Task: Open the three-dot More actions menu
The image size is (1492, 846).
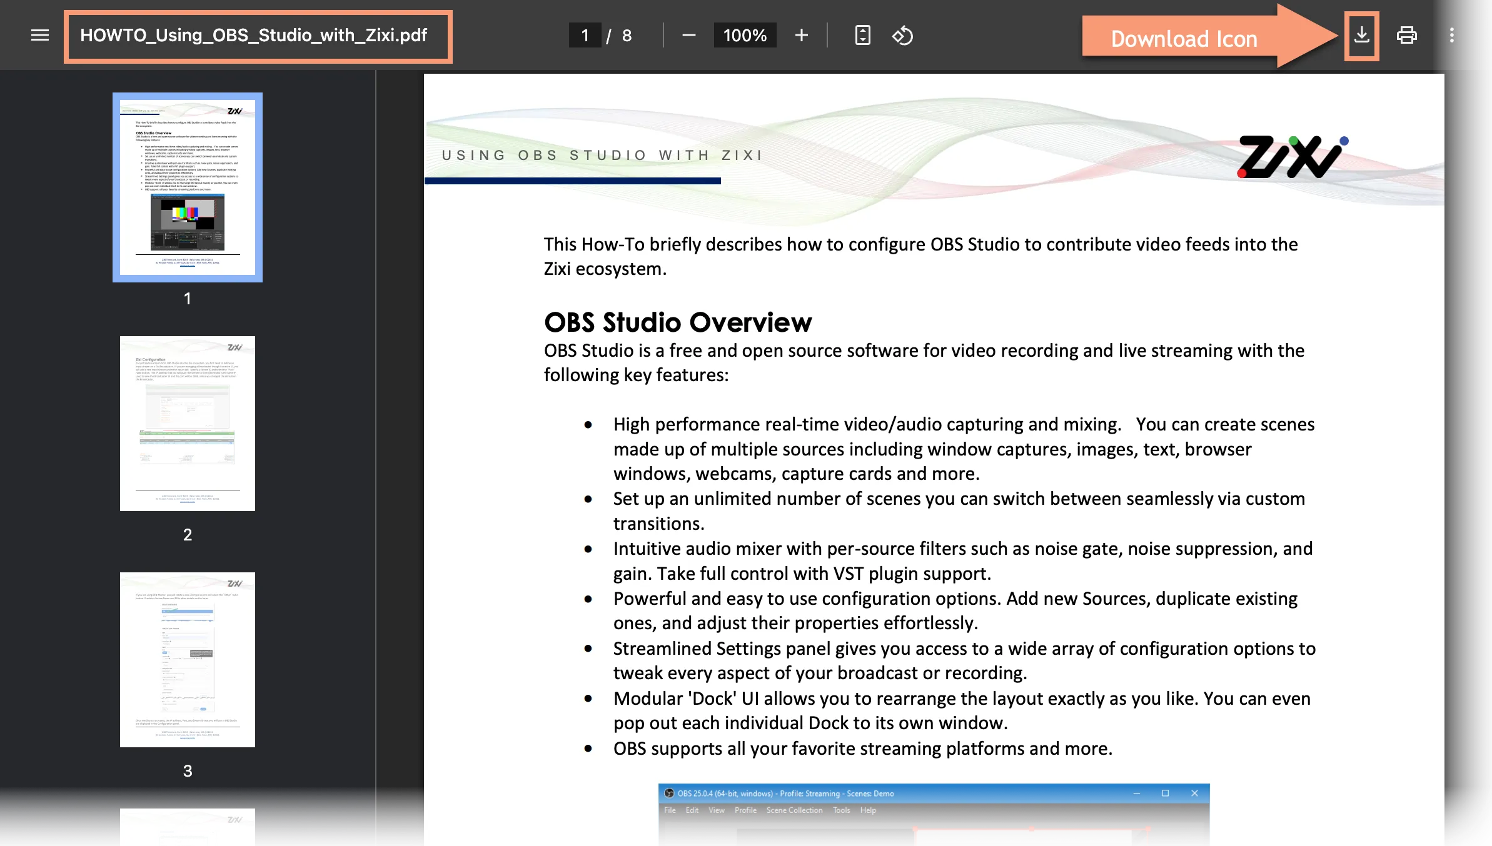Action: pos(1451,36)
